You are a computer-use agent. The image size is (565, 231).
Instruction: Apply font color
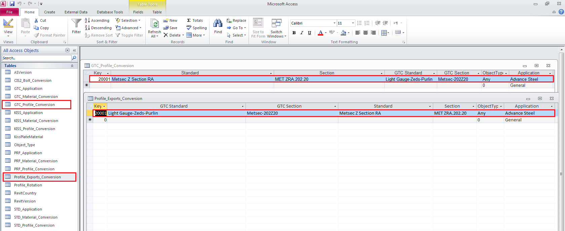321,33
